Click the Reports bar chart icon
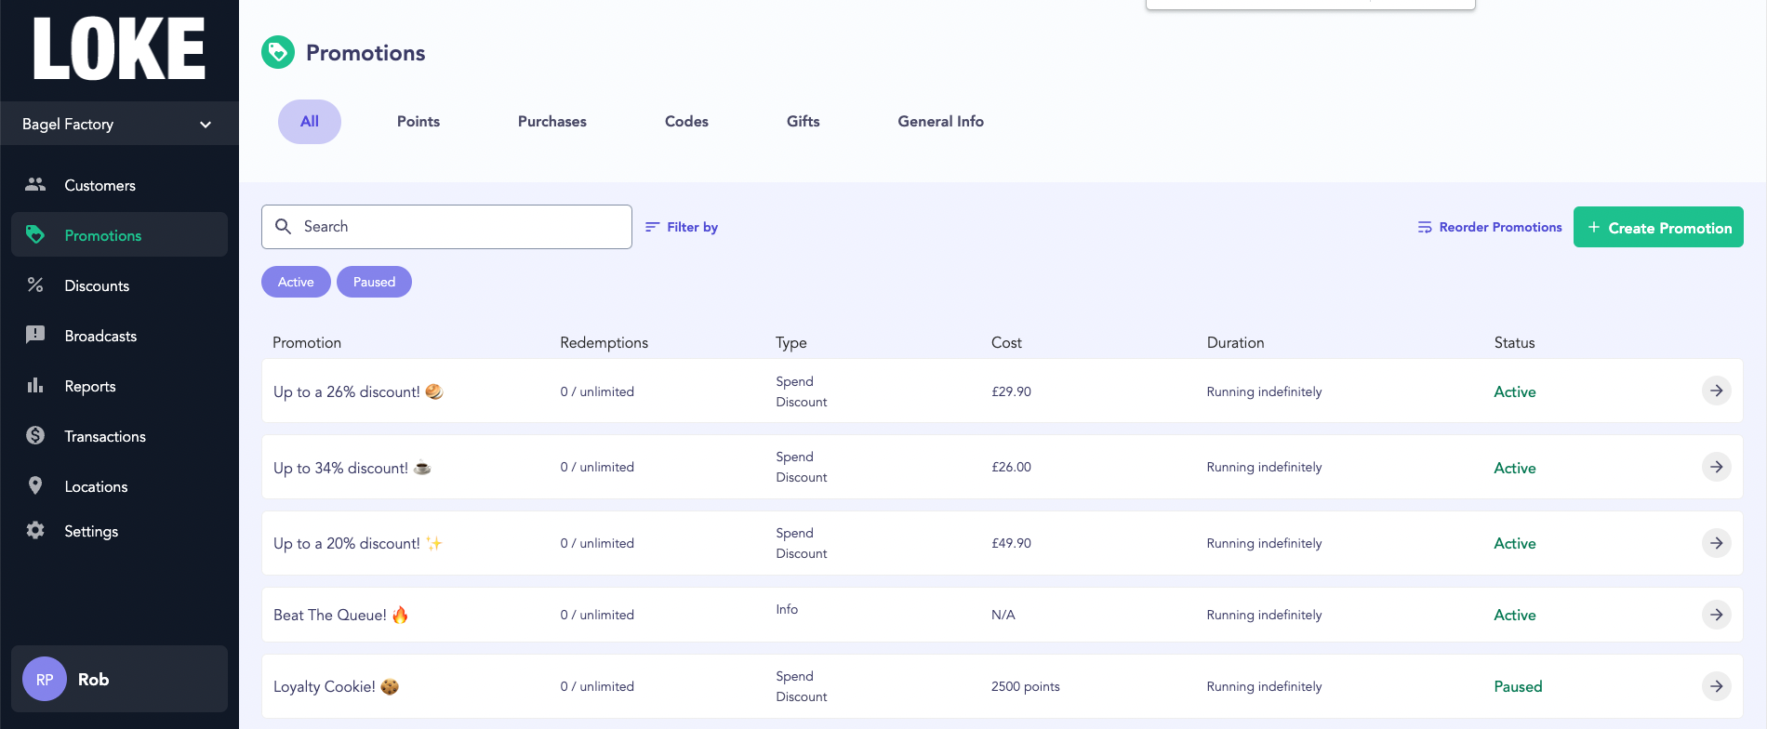 click(35, 385)
